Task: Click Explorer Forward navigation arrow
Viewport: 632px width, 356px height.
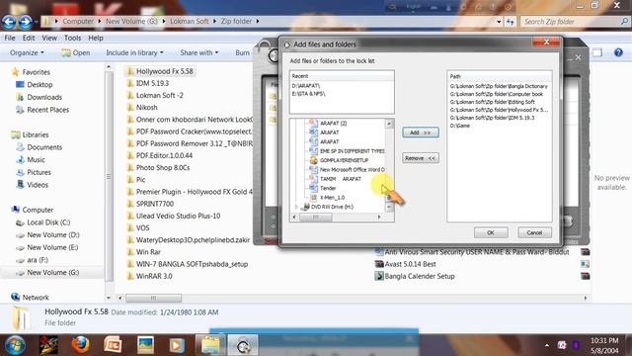Action: (26, 22)
